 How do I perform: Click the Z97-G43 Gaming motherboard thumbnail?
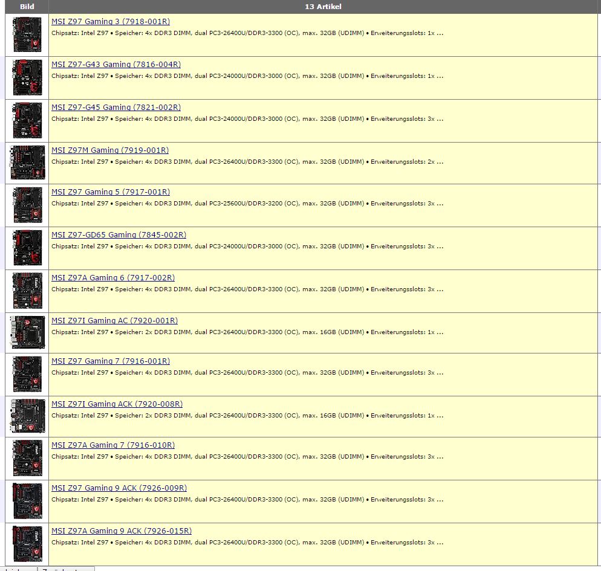tap(27, 78)
